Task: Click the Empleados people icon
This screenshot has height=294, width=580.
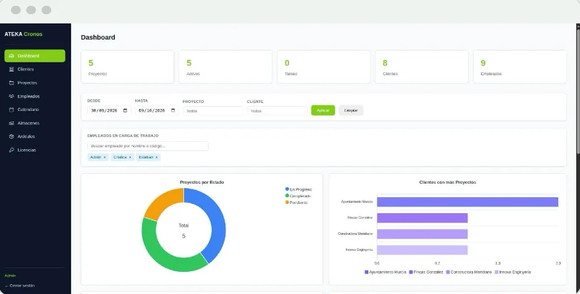Action: (12, 96)
